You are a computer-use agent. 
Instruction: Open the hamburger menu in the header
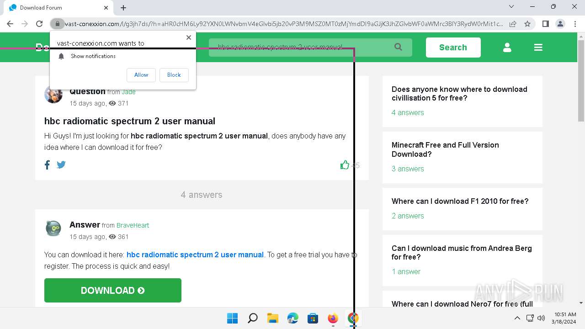538,48
